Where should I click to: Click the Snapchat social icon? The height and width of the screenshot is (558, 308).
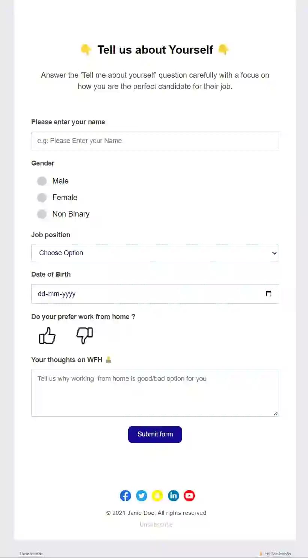(157, 495)
